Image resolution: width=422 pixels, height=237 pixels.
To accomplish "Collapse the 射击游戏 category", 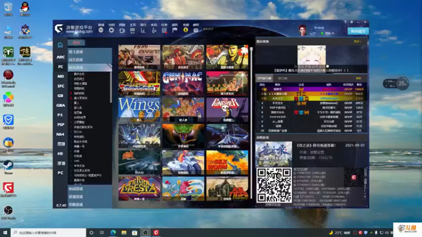I will click(x=90, y=67).
